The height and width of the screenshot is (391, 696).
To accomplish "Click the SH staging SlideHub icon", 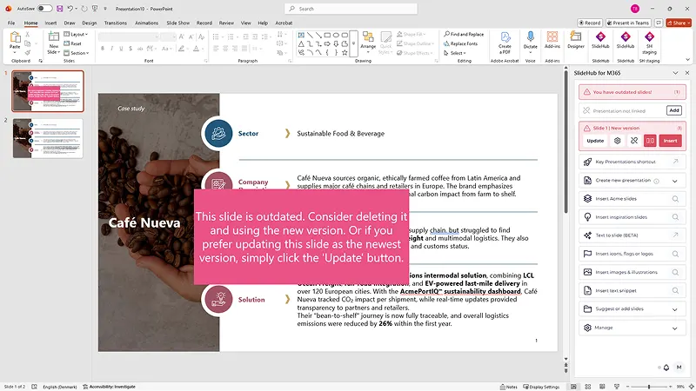I will 649,36.
